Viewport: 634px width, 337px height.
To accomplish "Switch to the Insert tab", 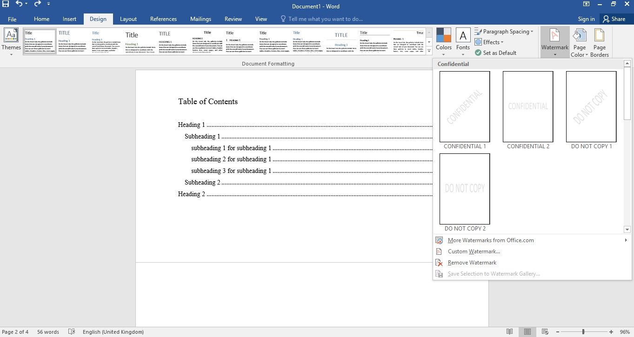I will [69, 19].
